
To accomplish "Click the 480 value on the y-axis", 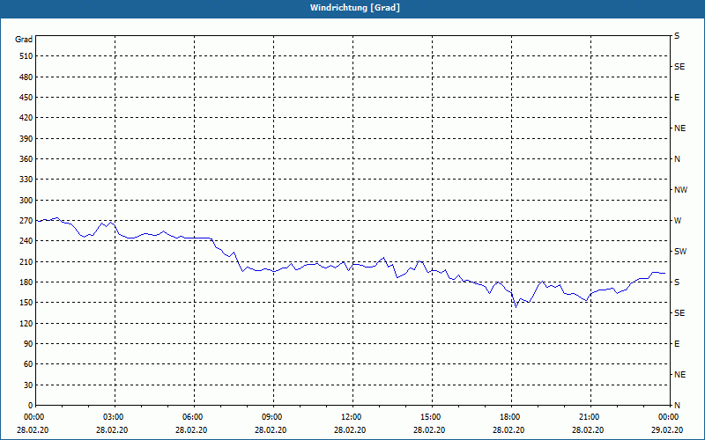I will 26,77.
